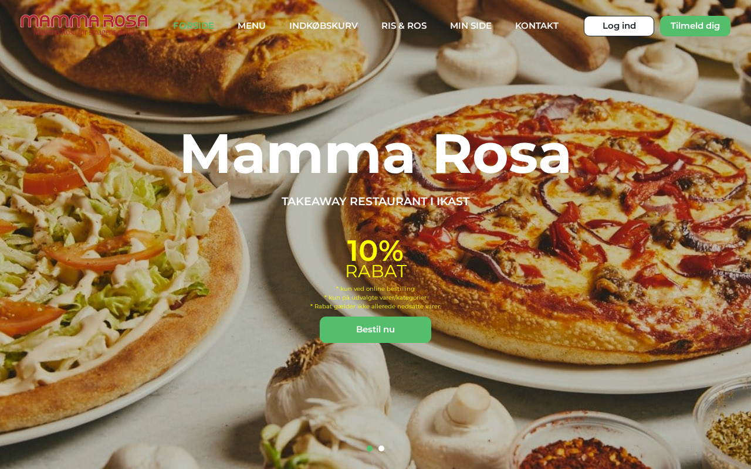Image resolution: width=751 pixels, height=469 pixels.
Task: Switch to the second white carousel dot
Action: tap(381, 448)
